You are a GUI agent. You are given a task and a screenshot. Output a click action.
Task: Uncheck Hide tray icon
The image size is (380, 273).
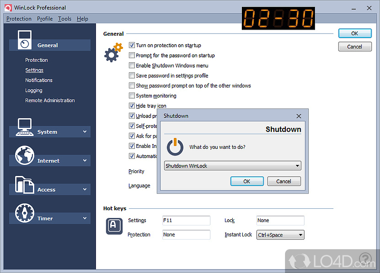click(132, 106)
